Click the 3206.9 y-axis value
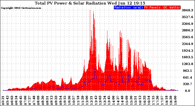This screenshot has height=106, width=195. coord(187,24)
